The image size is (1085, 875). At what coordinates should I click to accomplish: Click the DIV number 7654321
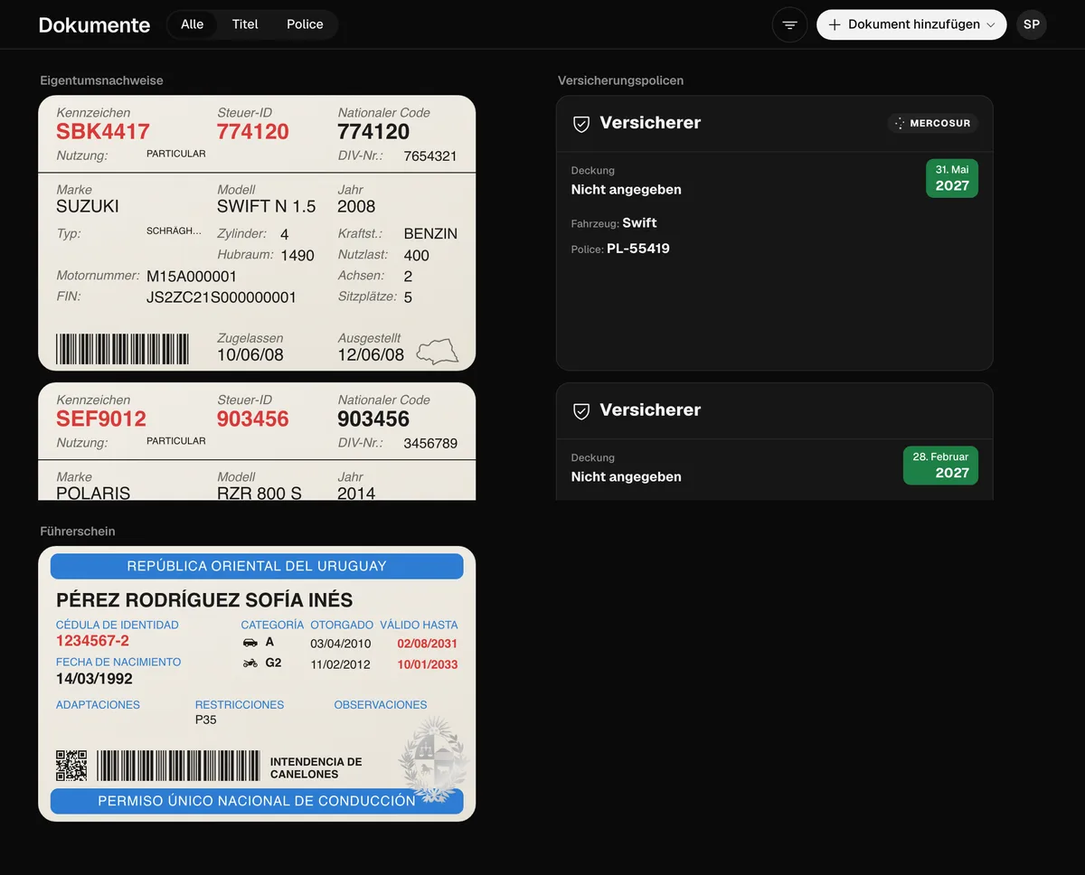[x=430, y=156]
